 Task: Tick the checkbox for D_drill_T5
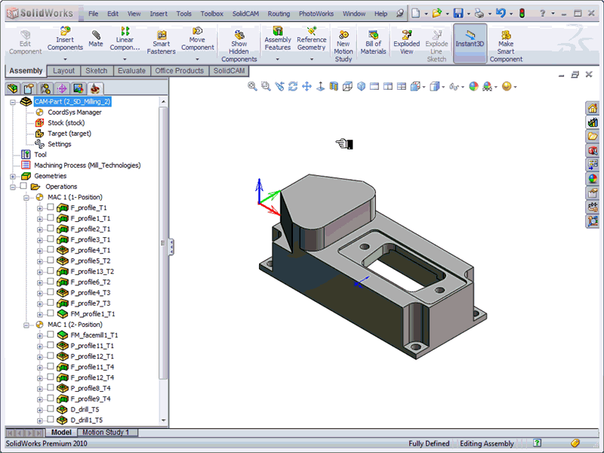51,409
